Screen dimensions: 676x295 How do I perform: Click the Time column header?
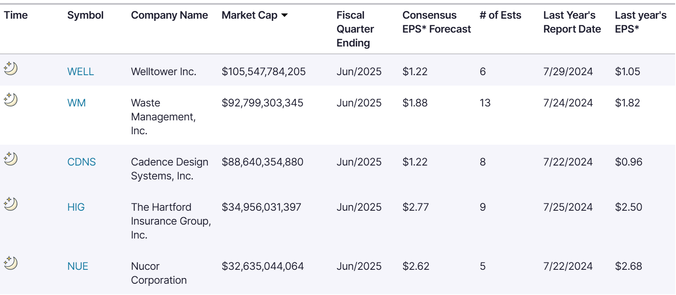[x=16, y=16]
